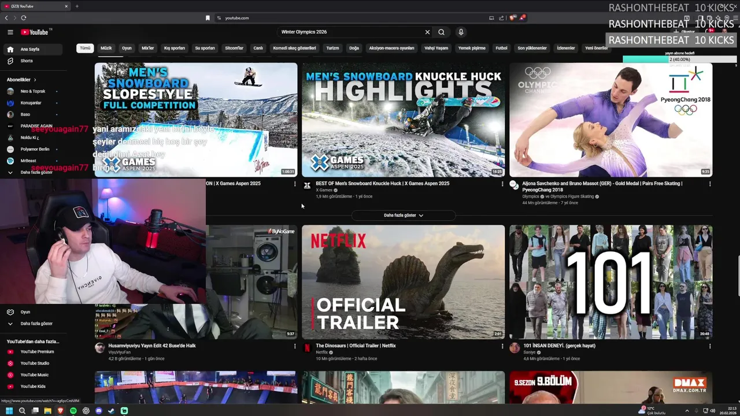Click BEST OF Men's Snowboard Knuckle Huck title
740x416 pixels.
pos(382,184)
